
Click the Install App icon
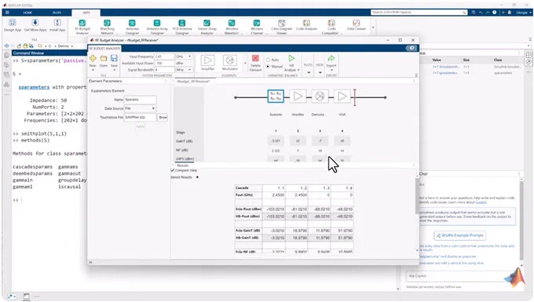(x=57, y=23)
